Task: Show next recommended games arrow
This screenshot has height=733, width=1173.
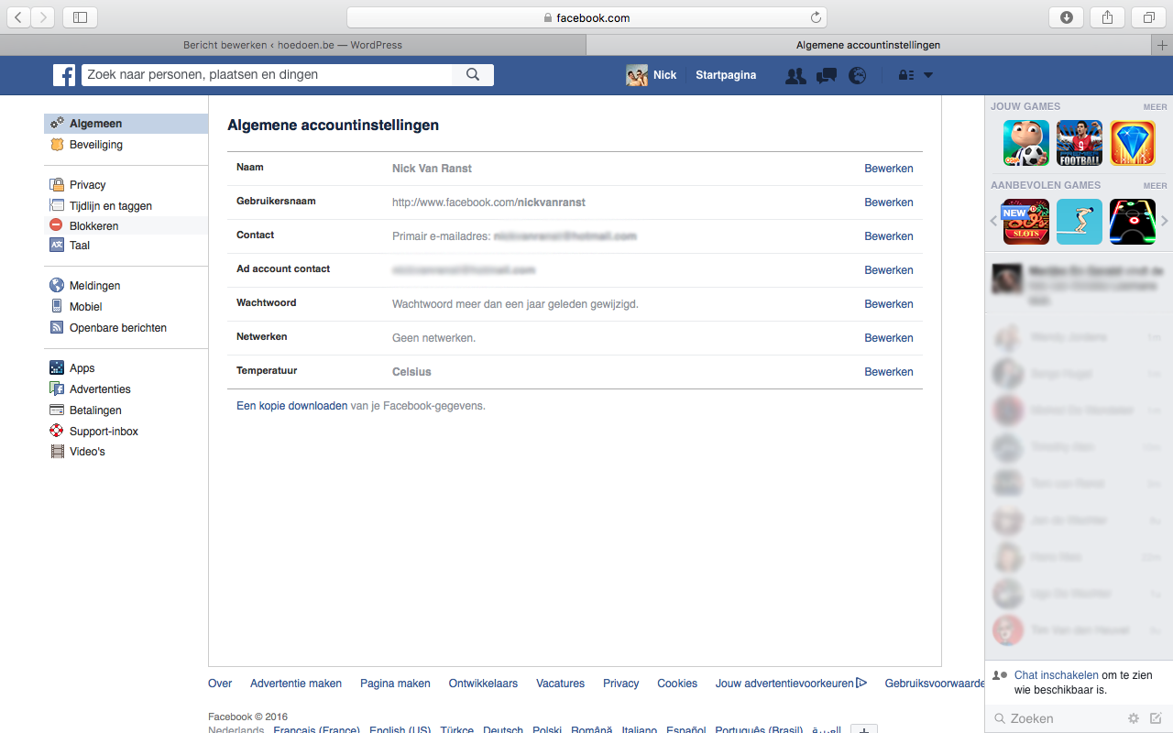Action: tap(1165, 221)
